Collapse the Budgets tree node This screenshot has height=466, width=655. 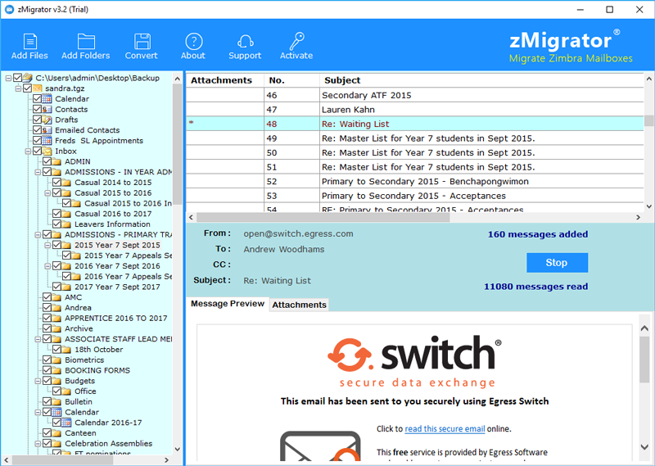click(x=38, y=381)
